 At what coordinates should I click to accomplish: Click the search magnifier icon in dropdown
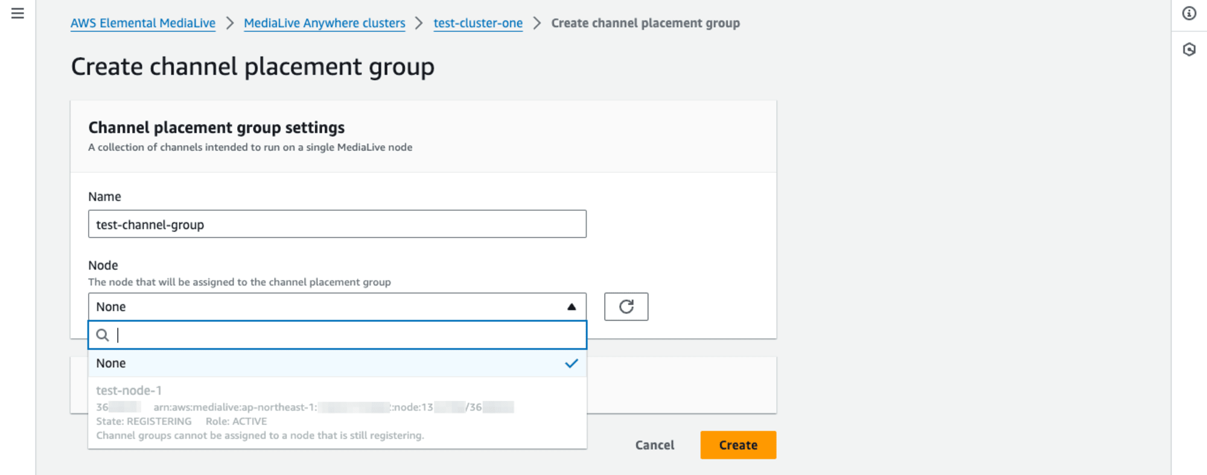(103, 335)
